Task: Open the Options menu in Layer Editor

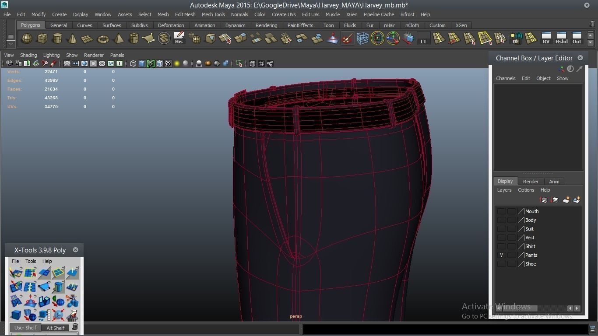Action: [x=526, y=190]
